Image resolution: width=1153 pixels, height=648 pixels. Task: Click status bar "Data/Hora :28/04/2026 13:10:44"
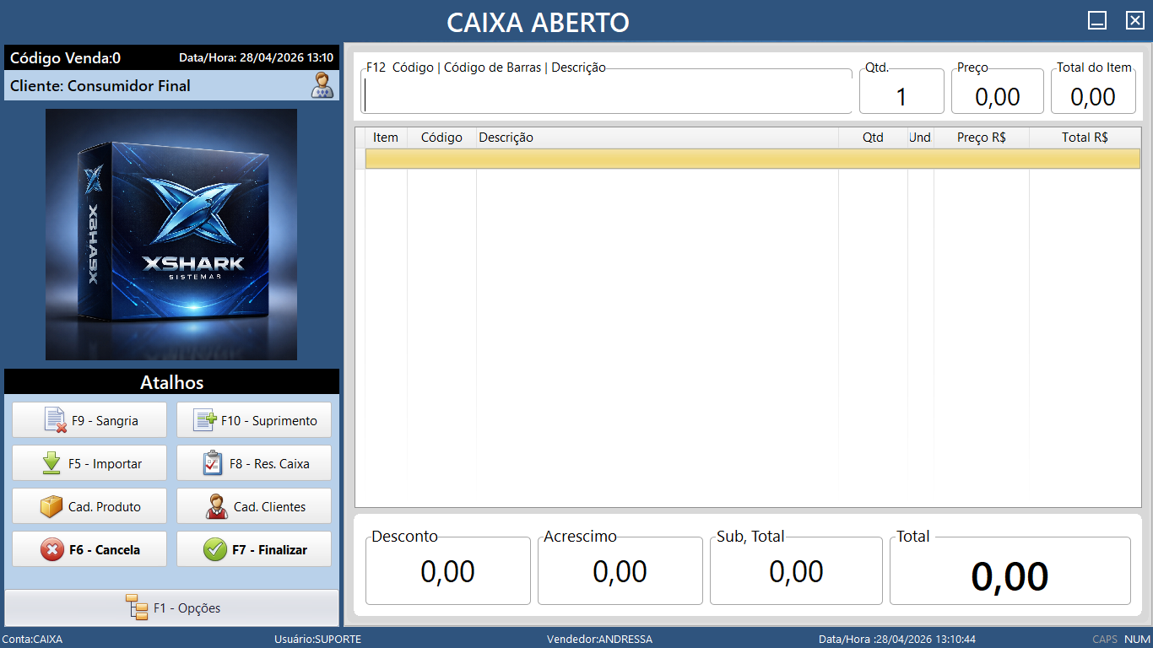897,640
